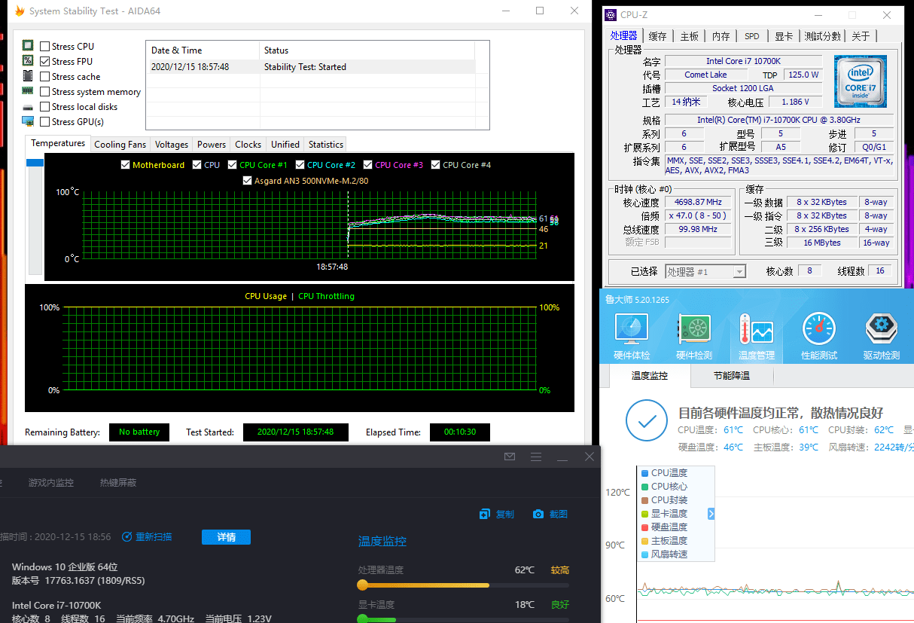Click the blue 详情 button
The image size is (914, 623).
coord(226,537)
